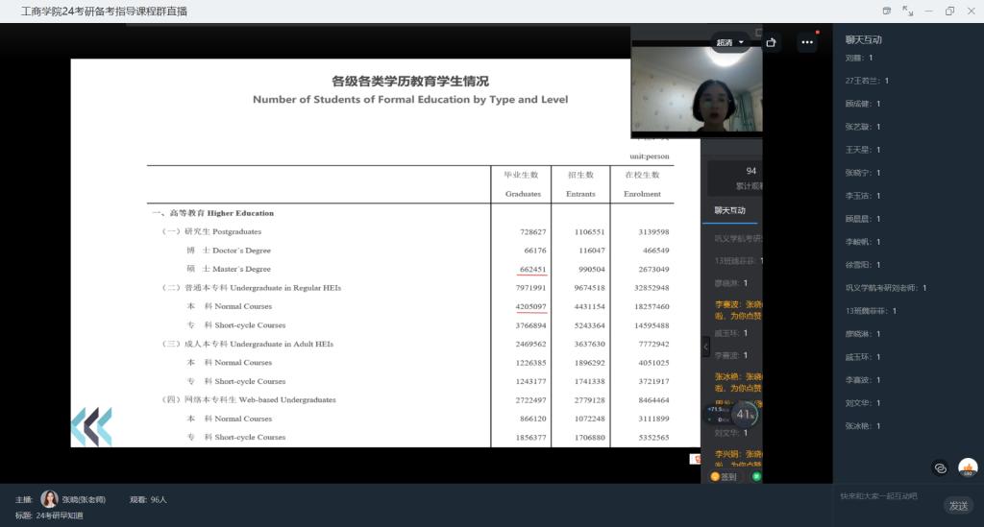Screen dimensions: 984x527
Task: Open the 超清 video quality dropdown
Action: pos(730,42)
